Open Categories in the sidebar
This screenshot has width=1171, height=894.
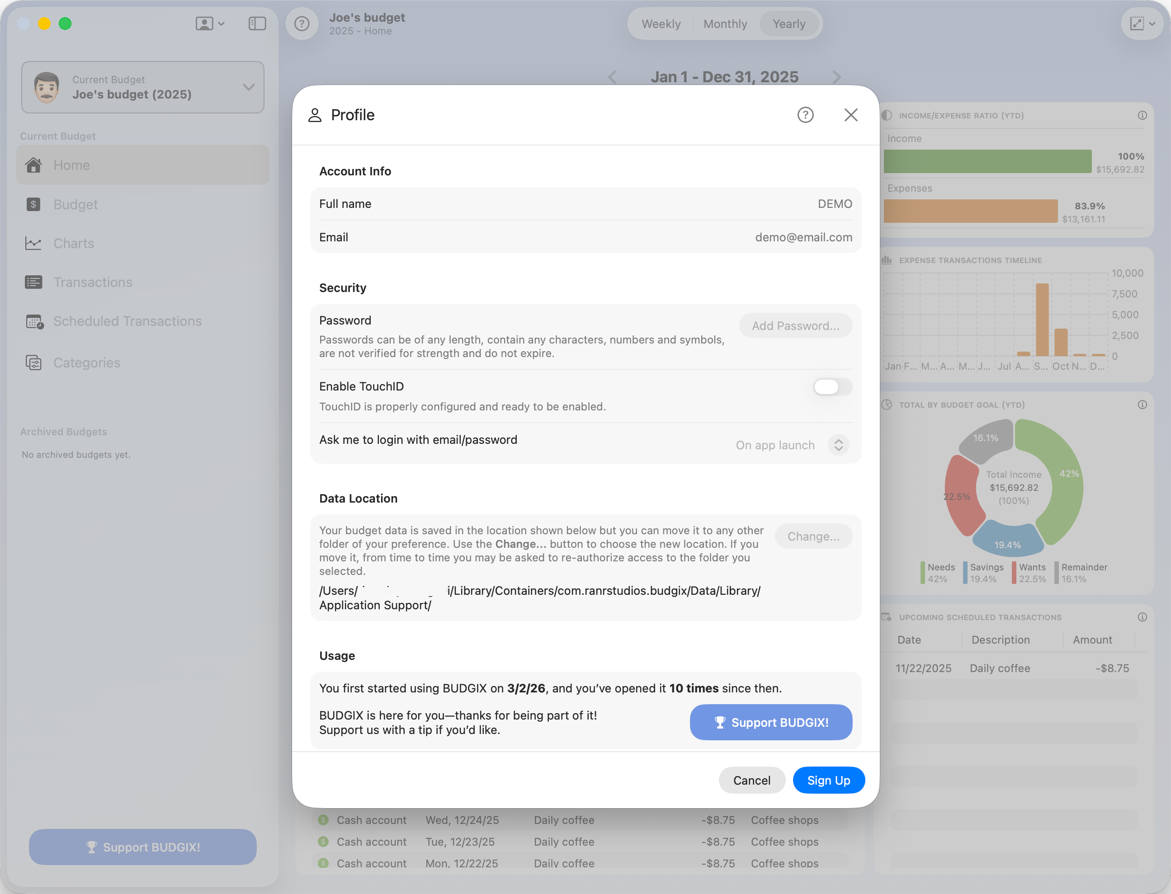(87, 363)
